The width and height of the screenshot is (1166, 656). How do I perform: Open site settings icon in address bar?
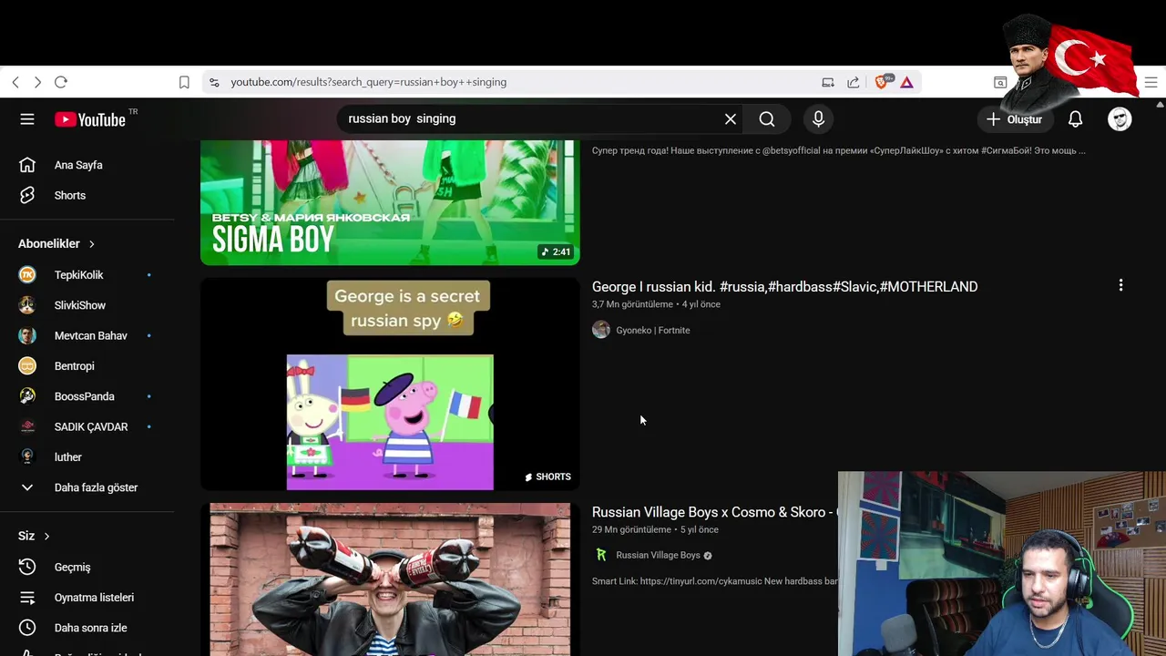coord(214,82)
